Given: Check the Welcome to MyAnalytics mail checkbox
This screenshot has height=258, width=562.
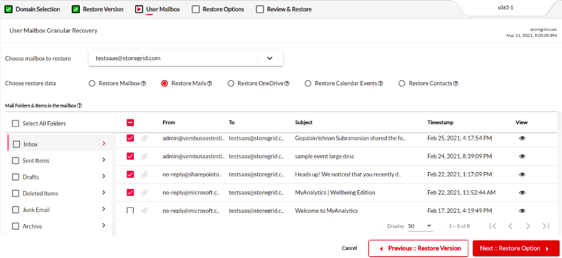Looking at the screenshot, I should pyautogui.click(x=131, y=211).
